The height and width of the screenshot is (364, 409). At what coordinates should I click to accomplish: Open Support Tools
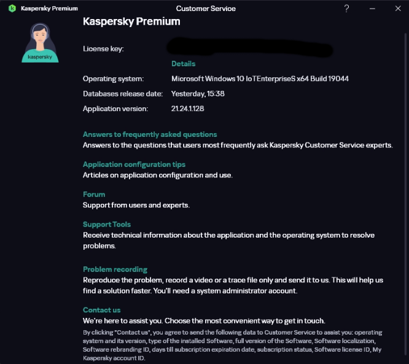click(107, 224)
